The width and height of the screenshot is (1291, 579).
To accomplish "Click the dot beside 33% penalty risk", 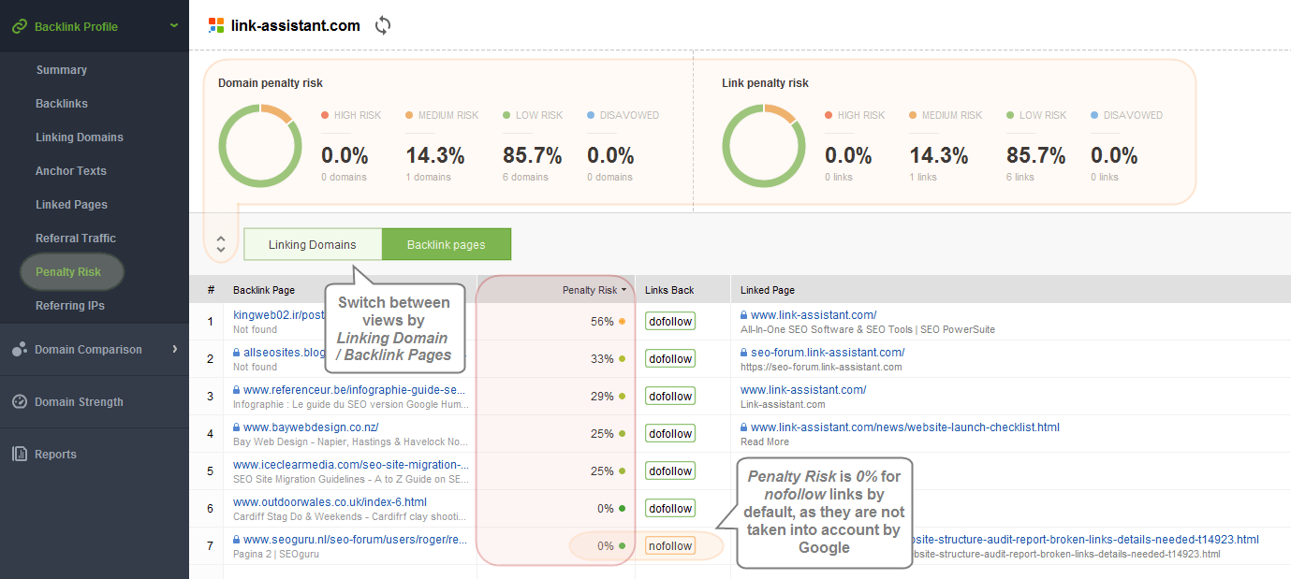I will point(623,359).
